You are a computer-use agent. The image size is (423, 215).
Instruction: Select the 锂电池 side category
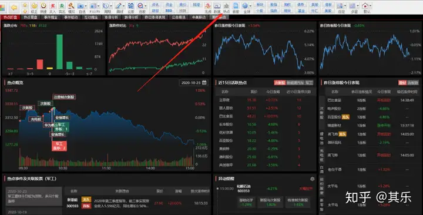coord(321,137)
